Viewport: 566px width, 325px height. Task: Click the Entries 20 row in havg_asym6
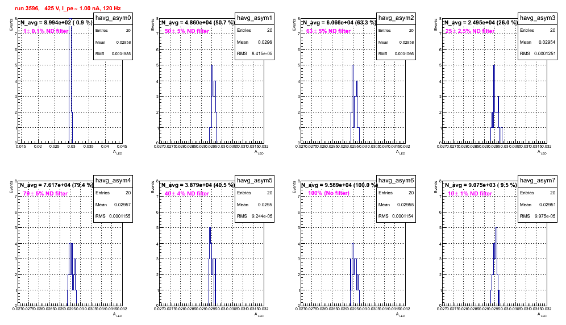click(396, 193)
